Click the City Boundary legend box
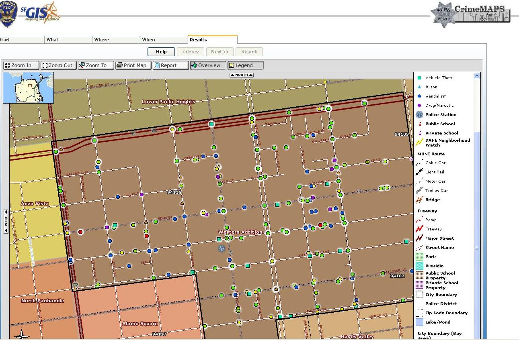 tap(419, 295)
